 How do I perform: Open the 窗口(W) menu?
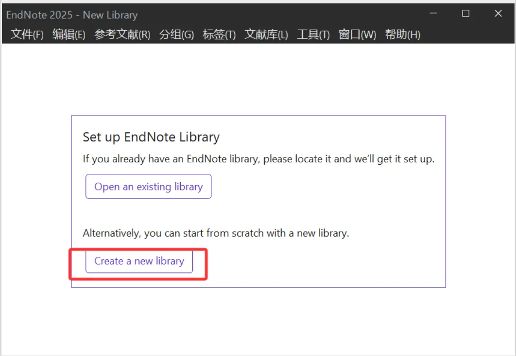[357, 34]
